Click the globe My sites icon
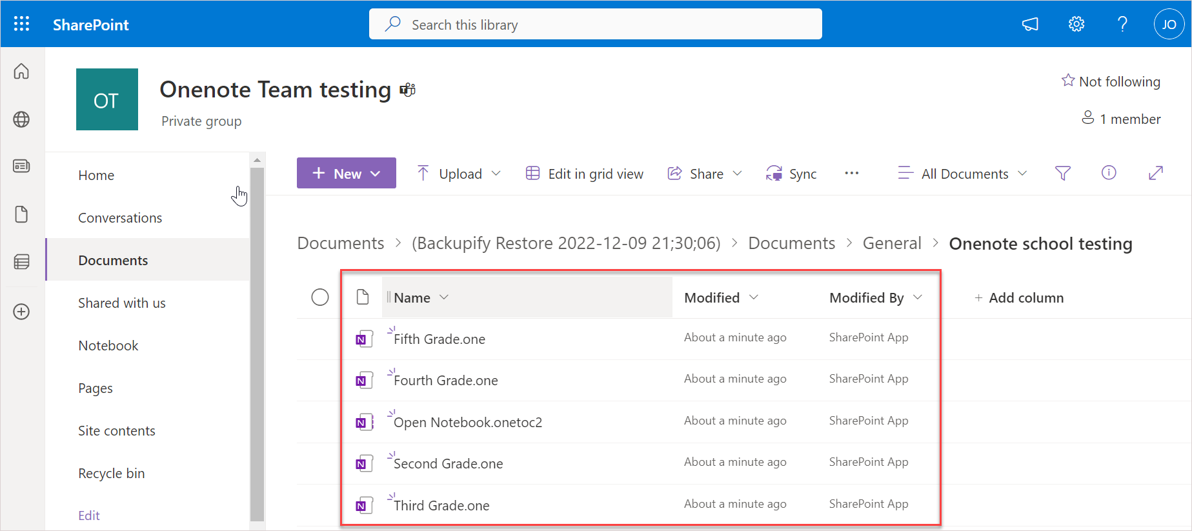Screen dimensions: 1192x531 (21, 119)
